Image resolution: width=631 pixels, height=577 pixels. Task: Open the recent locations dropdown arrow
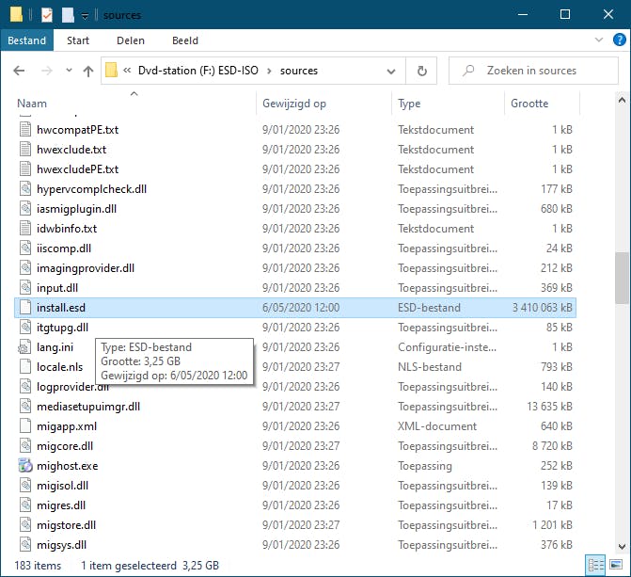pos(69,71)
